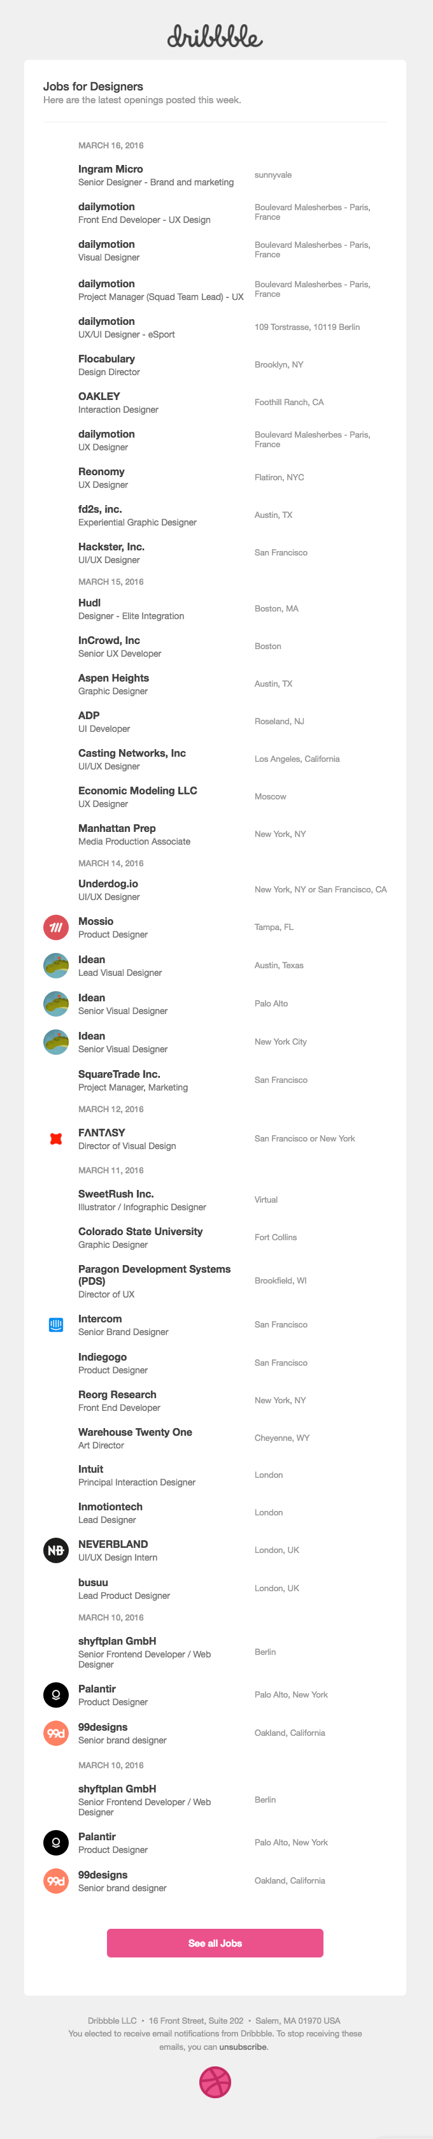
Task: Click Idean logo for the Palo Alto job
Action: pyautogui.click(x=55, y=1004)
